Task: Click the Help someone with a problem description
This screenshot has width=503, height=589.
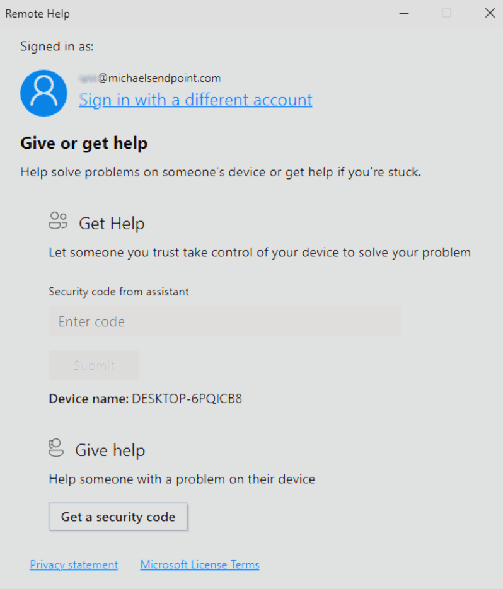Action: pyautogui.click(x=182, y=479)
